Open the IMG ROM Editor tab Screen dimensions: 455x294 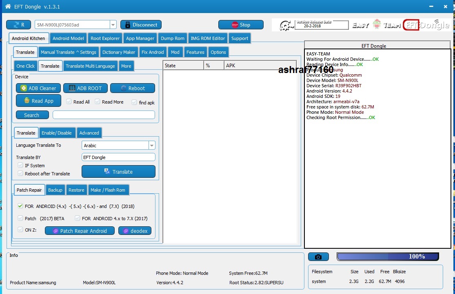[x=208, y=38]
